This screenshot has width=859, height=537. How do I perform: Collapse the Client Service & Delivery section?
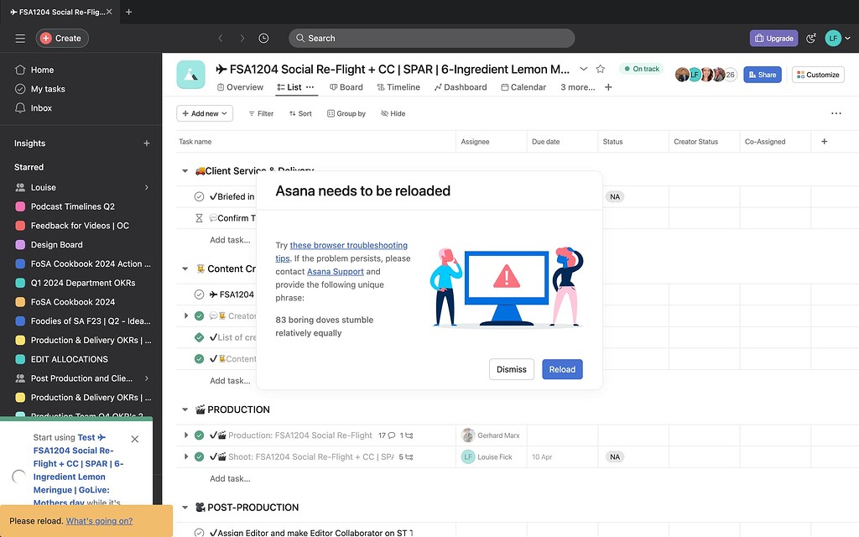click(x=185, y=170)
